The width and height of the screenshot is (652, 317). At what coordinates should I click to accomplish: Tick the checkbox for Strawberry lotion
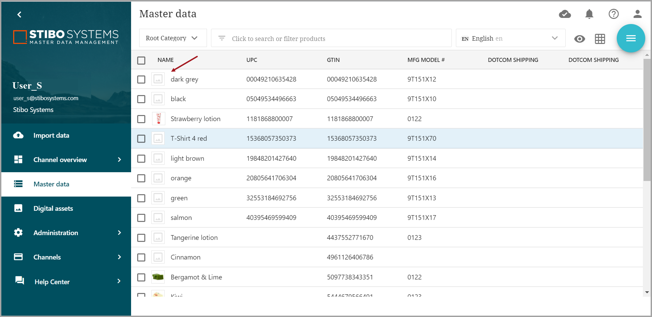[141, 119]
